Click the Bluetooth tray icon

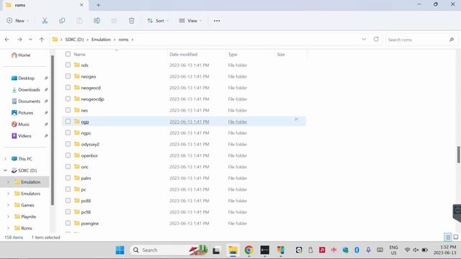coord(357,250)
